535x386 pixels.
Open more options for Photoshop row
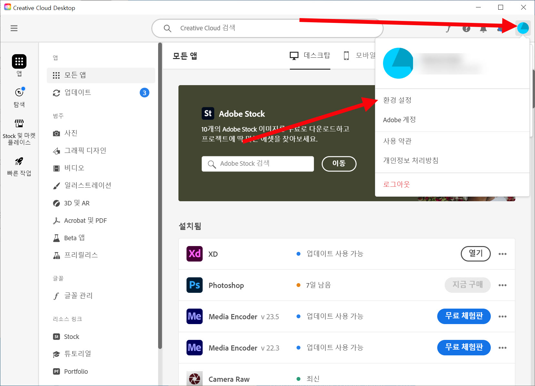pos(502,285)
